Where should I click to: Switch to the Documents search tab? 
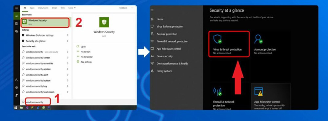43,8
